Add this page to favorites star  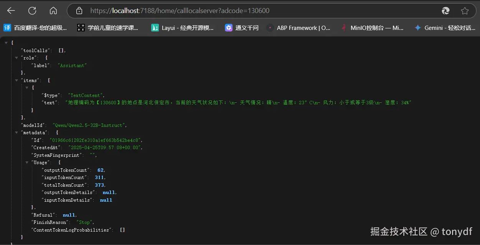[x=465, y=11]
